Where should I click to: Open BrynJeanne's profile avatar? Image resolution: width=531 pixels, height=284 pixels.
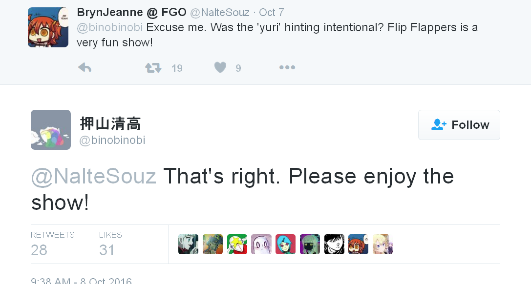coord(48,27)
